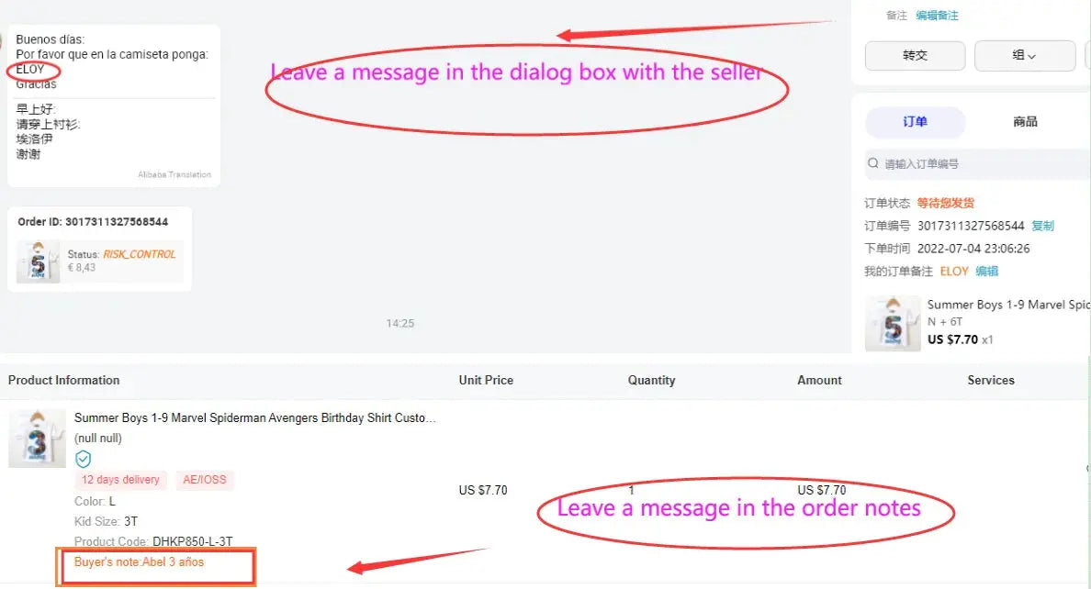The width and height of the screenshot is (1091, 589).
Task: Switch to the 商品 tab
Action: coord(1025,122)
